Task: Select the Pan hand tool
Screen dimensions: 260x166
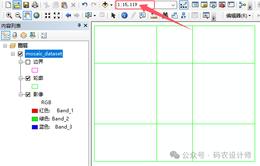Action: [x=28, y=15]
